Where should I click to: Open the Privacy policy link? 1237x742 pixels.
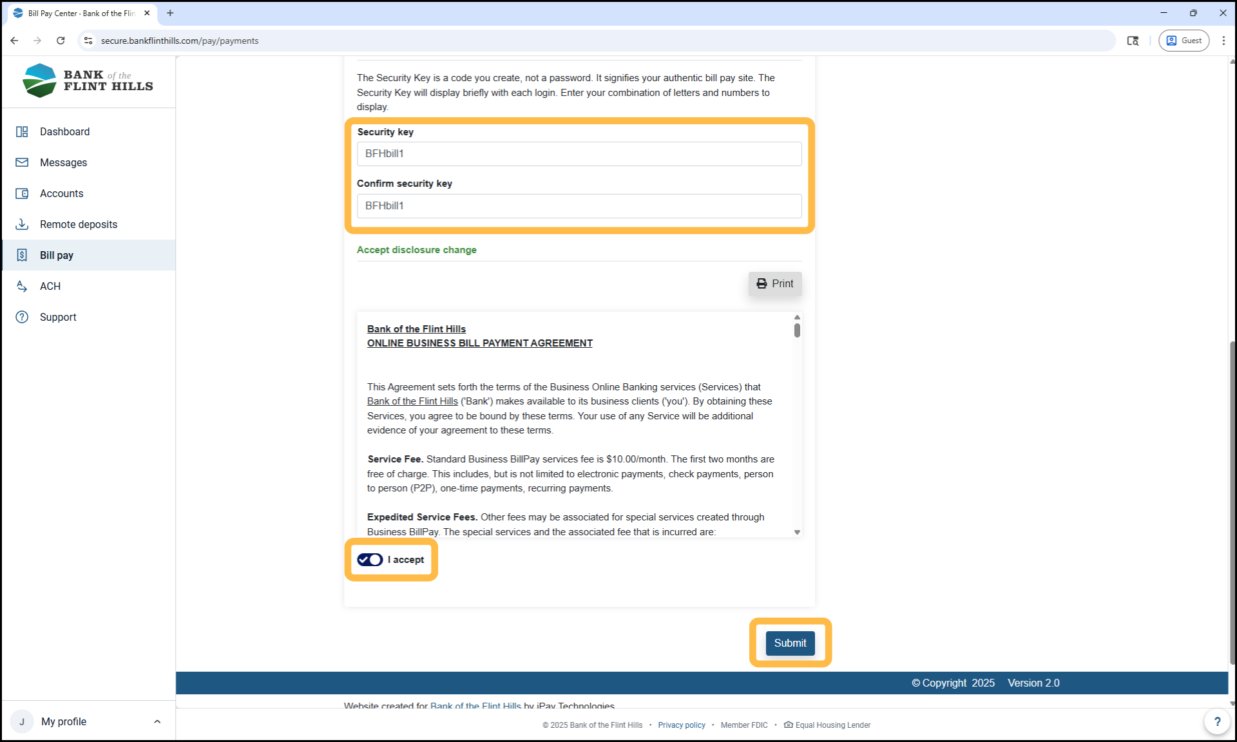681,725
